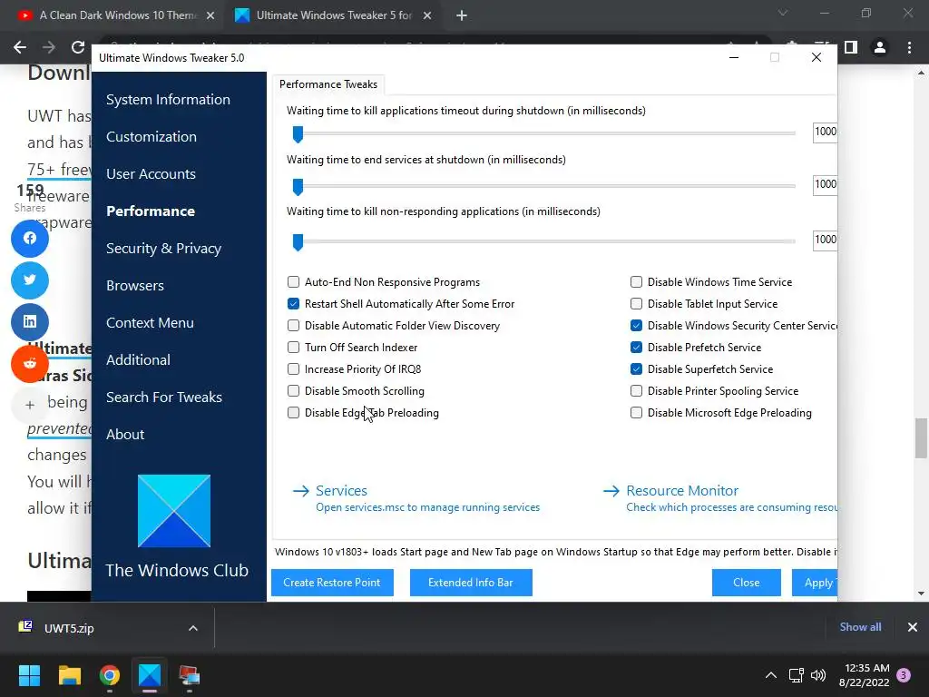Screen dimensions: 929x697
Task: Click the network tray icon
Action: (796, 675)
